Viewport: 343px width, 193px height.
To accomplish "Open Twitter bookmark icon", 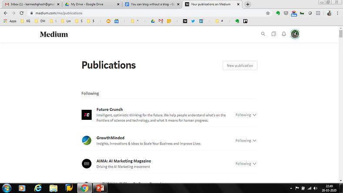I will [x=193, y=21].
